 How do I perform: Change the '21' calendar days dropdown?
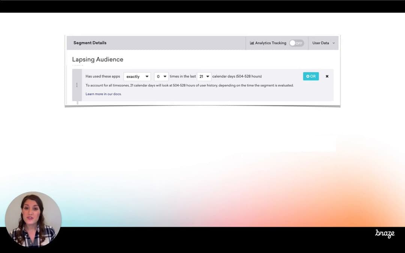click(204, 76)
